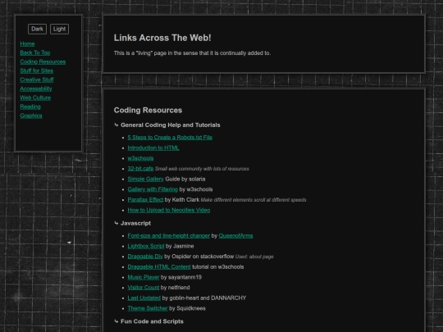Screen dimensions: 443x332
Task: Open the 32-bit.cafe link
Action: pyautogui.click(x=140, y=169)
